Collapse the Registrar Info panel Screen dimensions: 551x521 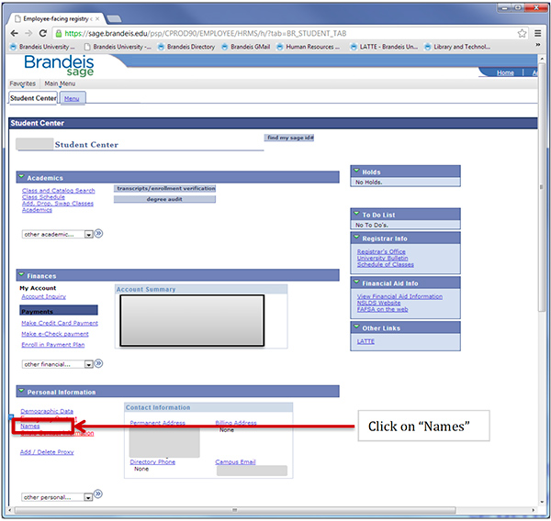[356, 238]
